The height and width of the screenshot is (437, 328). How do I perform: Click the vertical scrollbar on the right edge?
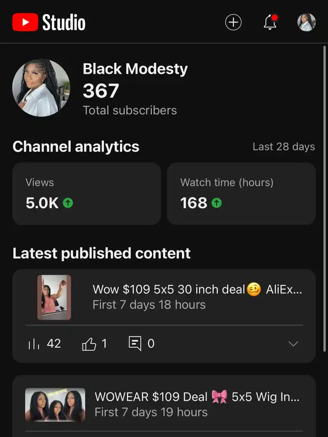(324, 199)
